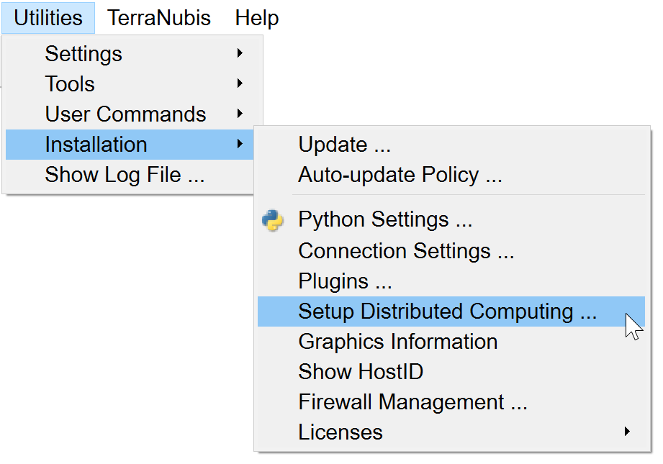The image size is (663, 464).
Task: Open Firewall Management
Action: click(x=412, y=402)
